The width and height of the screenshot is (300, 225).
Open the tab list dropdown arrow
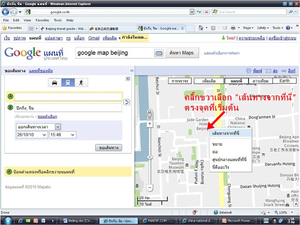[37, 29]
